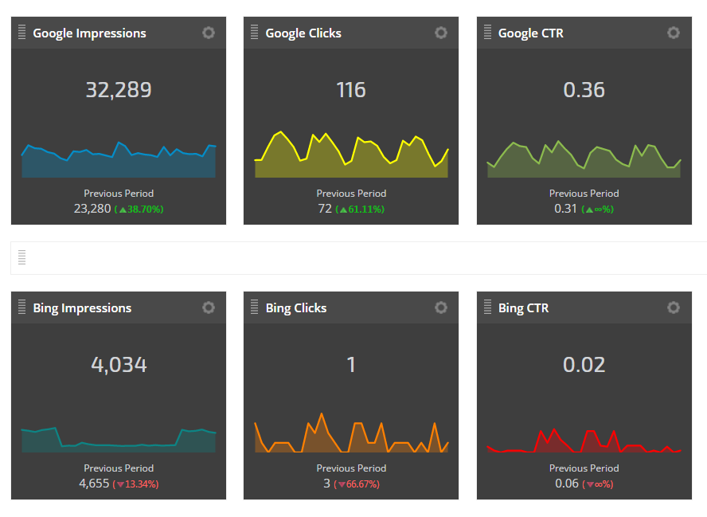This screenshot has height=517, width=707.
Task: Open Bing CTR widget settings gear
Action: point(674,307)
